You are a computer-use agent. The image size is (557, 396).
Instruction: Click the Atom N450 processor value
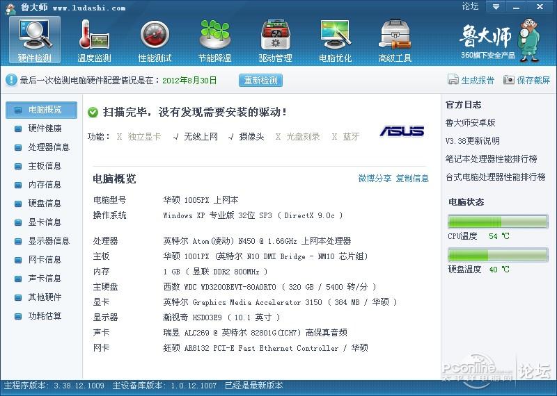(x=257, y=241)
